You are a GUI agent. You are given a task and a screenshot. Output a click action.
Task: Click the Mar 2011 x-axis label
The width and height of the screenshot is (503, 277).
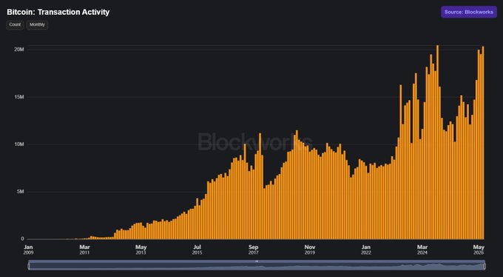pos(84,250)
